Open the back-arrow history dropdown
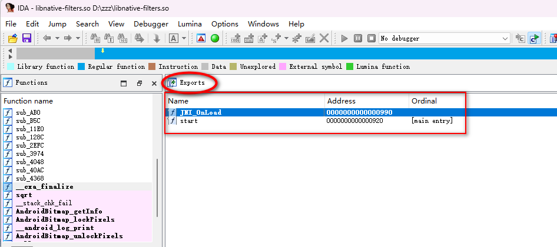The image size is (557, 247). 57,38
